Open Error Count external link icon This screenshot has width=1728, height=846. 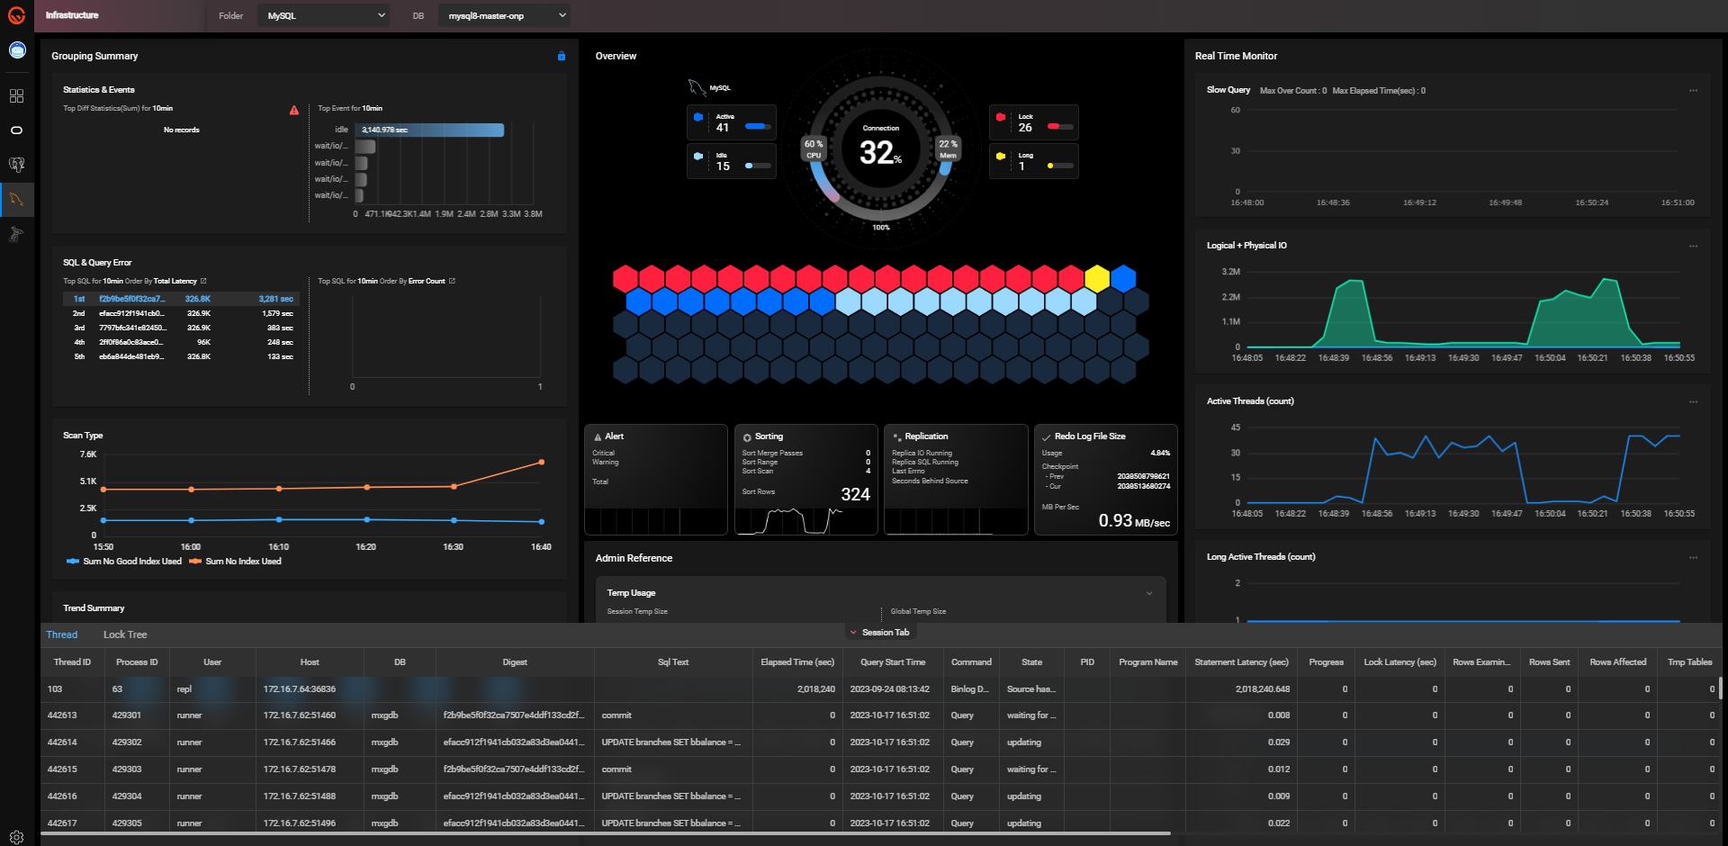click(452, 281)
